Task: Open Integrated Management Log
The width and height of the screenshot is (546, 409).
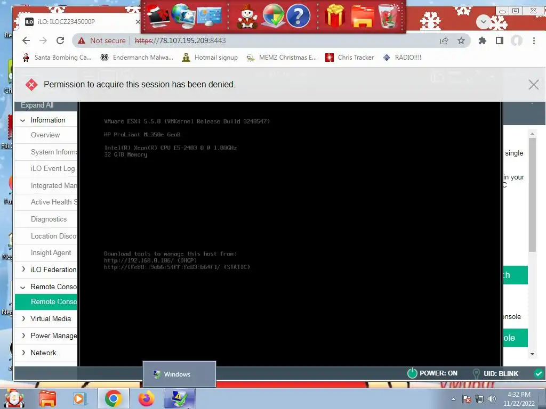Action: pos(54,186)
